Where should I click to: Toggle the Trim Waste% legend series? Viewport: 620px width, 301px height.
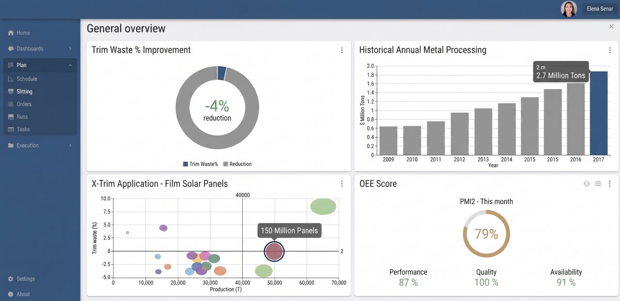point(201,164)
